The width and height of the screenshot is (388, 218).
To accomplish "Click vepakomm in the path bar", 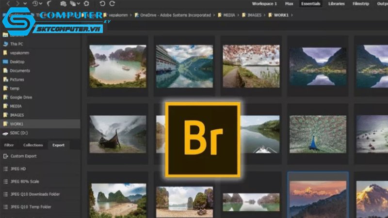I will pos(118,15).
